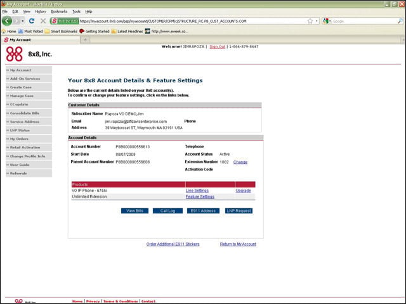Click the E911 Address button
Image resolution: width=406 pixels, height=304 pixels.
[203, 211]
